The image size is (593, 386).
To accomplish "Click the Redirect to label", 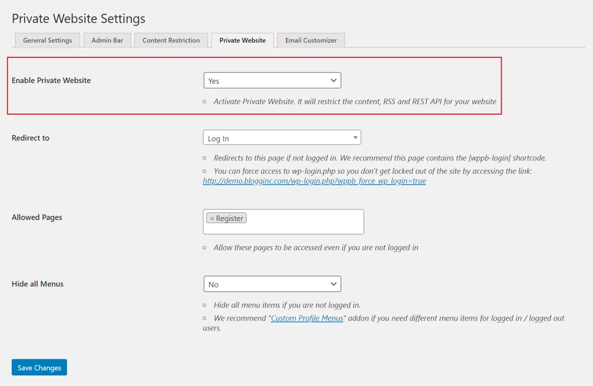I will tap(31, 138).
